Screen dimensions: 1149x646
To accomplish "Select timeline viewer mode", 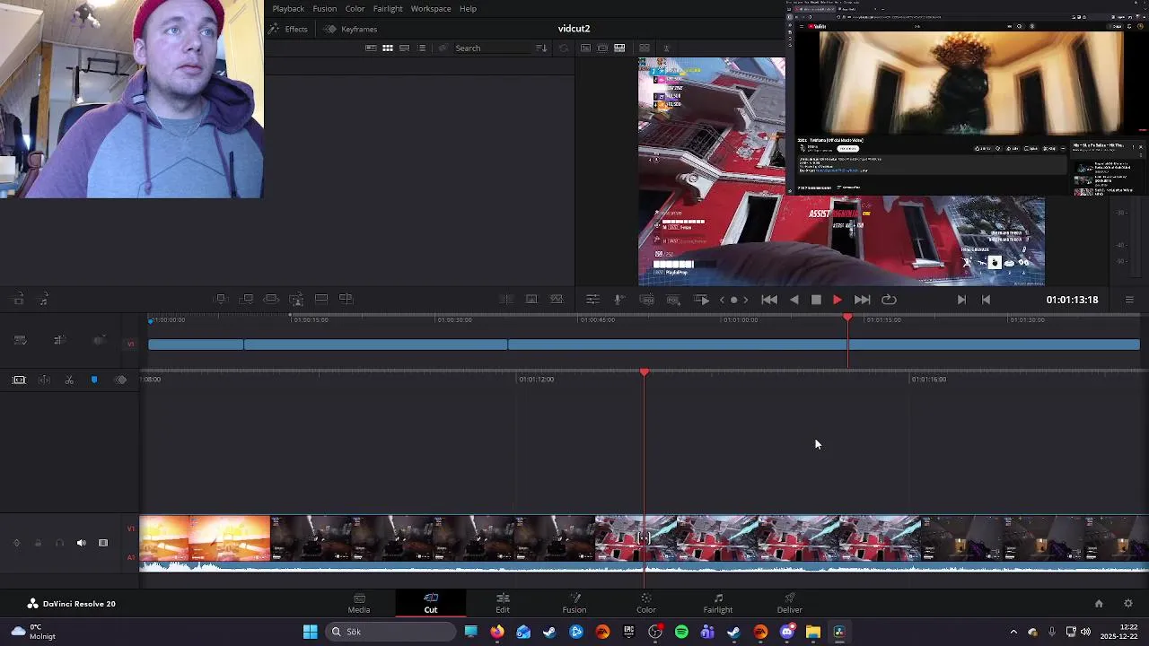I will pos(619,48).
